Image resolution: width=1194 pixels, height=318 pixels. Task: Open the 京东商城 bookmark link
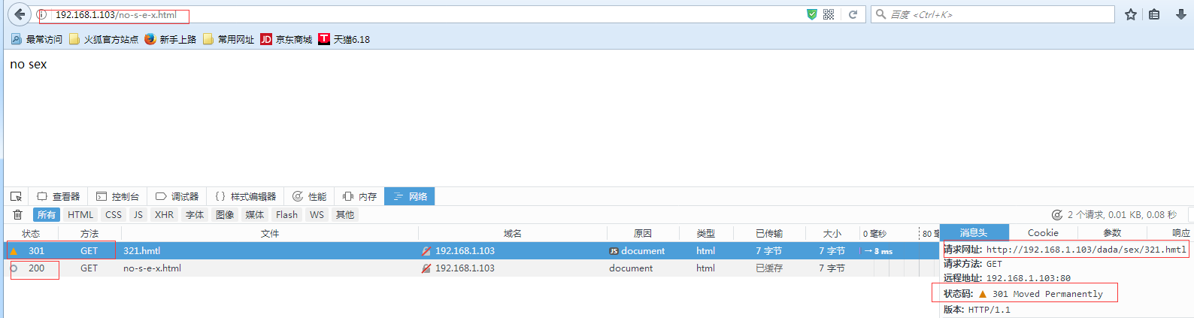(x=286, y=39)
